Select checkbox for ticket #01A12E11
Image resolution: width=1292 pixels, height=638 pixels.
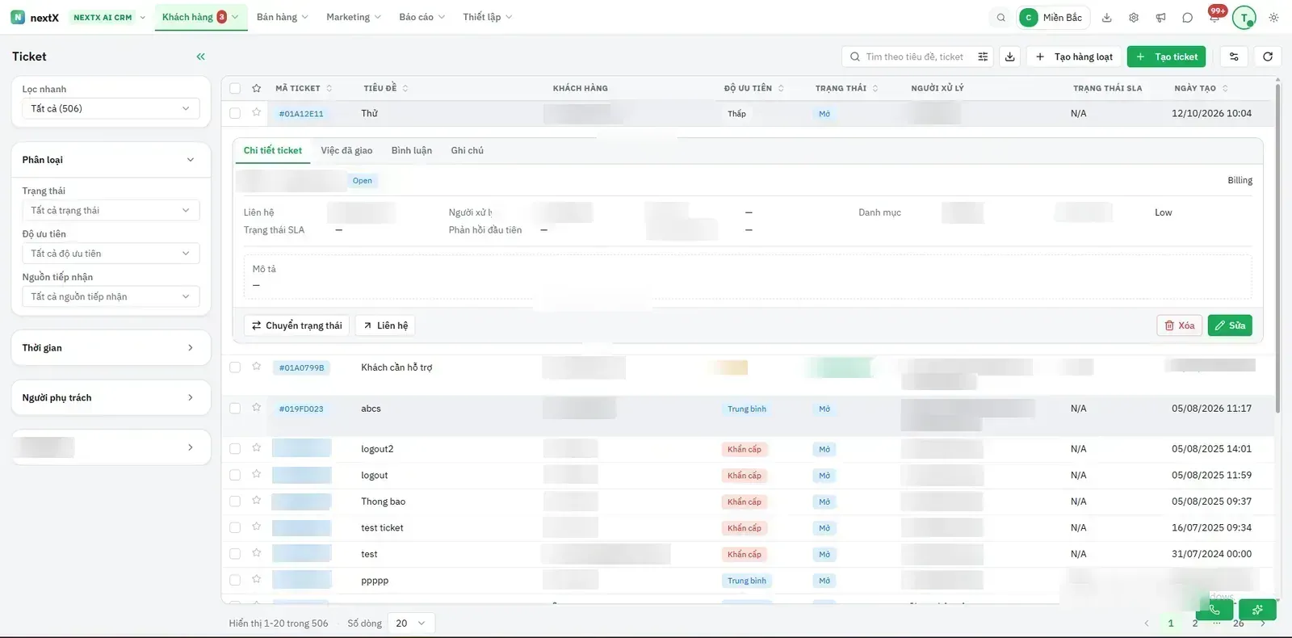tap(235, 113)
